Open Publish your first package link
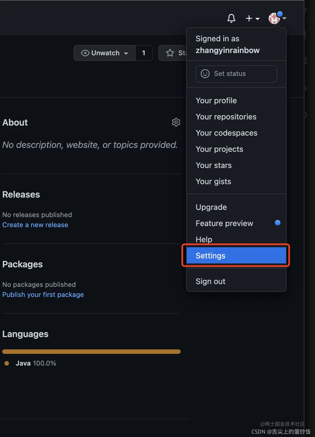315x437 pixels. (43, 295)
